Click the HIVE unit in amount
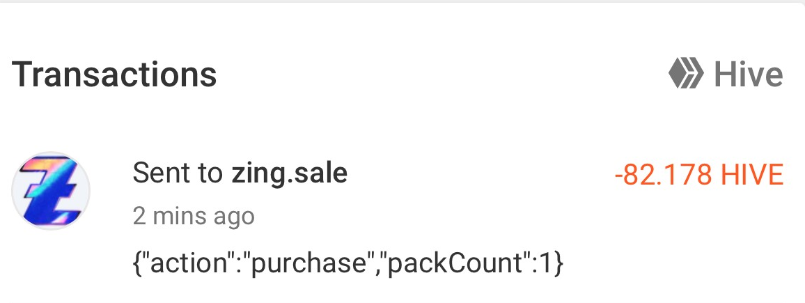Viewport: 805px width, 303px height. 752,175
